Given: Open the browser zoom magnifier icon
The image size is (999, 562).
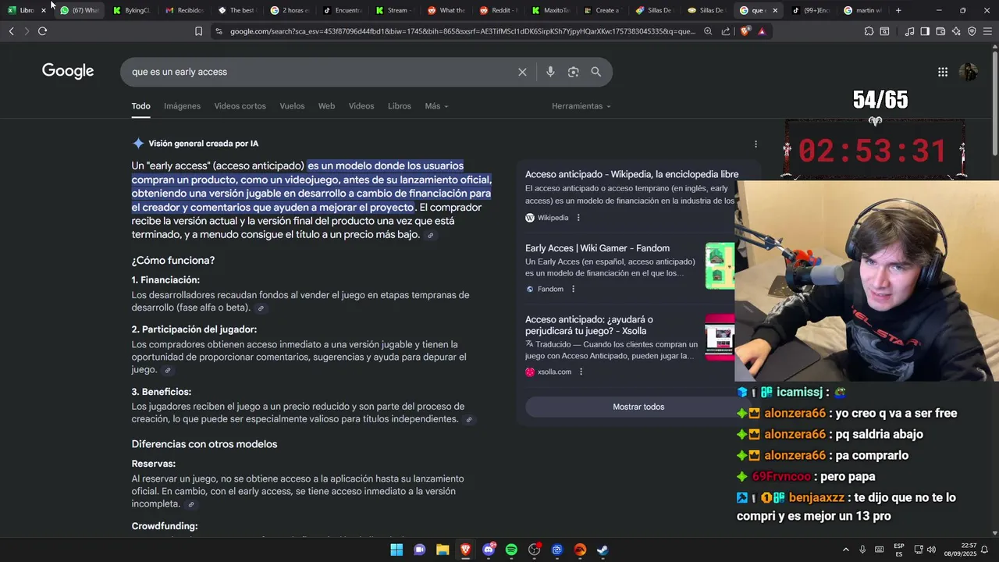Looking at the screenshot, I should coord(708,31).
